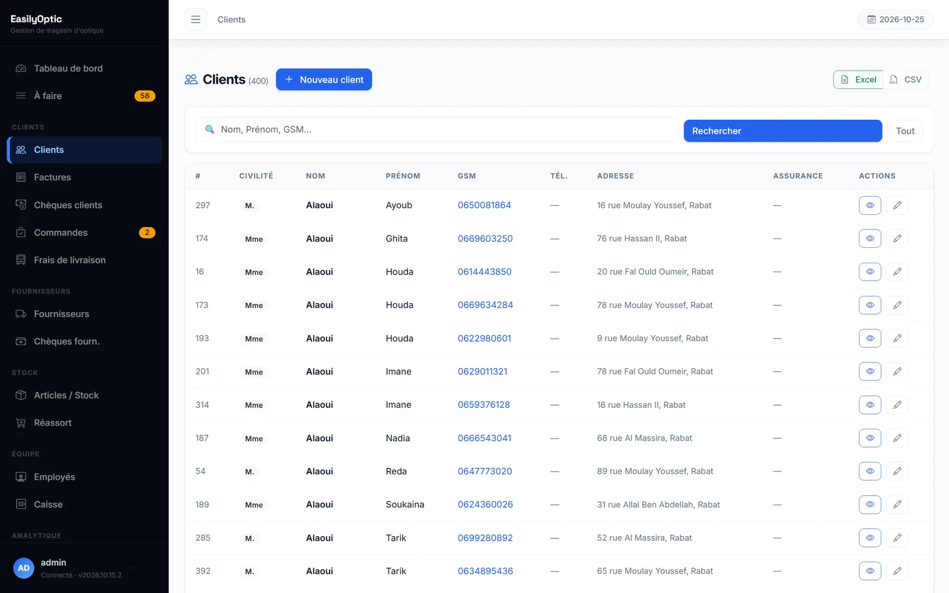Open Fournisseurs page
The height and width of the screenshot is (593, 949).
tap(84, 314)
